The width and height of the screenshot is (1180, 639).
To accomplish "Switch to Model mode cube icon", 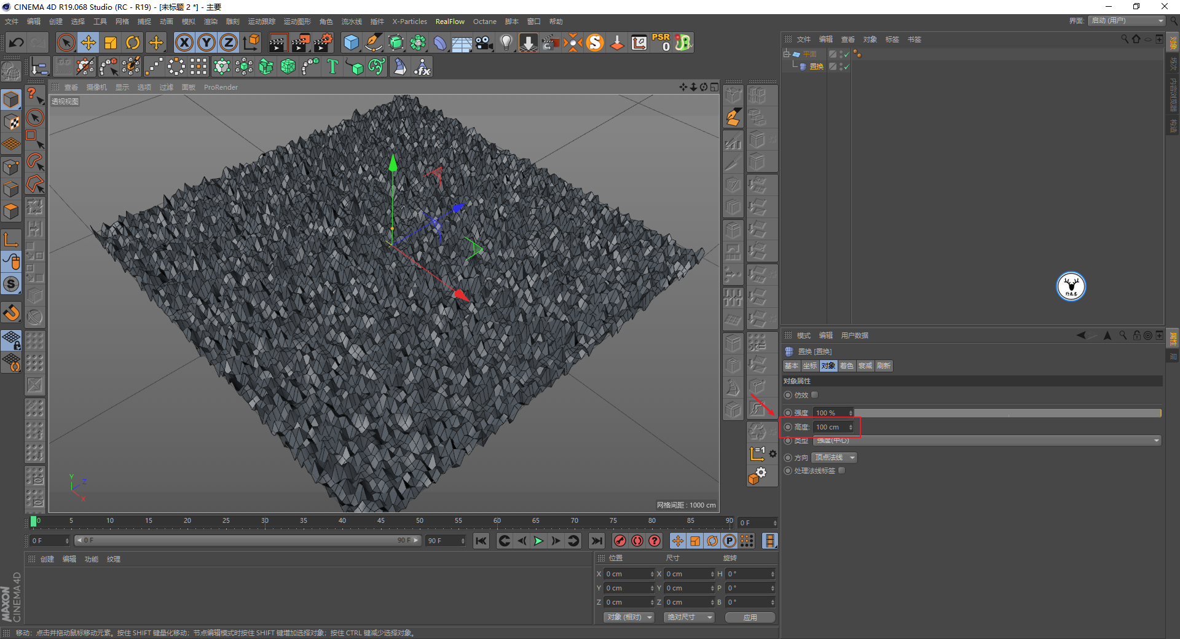I will click(11, 100).
